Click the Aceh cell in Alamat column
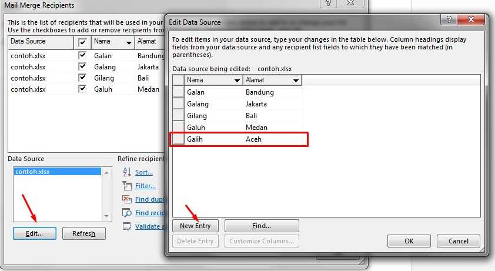The width and height of the screenshot is (495, 271). click(254, 139)
